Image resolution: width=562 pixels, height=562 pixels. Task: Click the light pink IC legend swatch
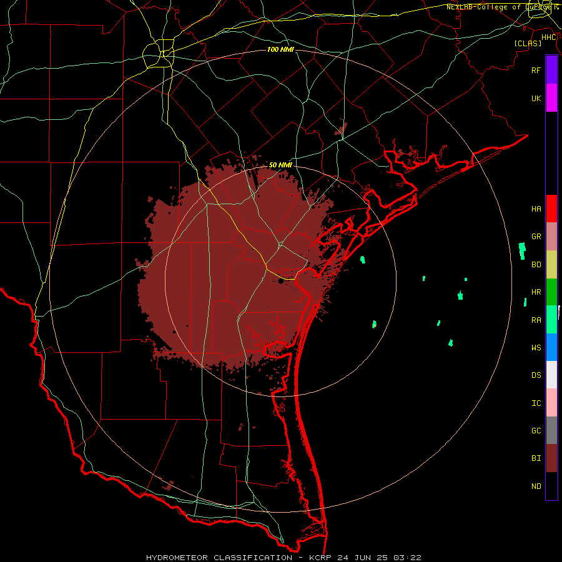click(x=551, y=403)
